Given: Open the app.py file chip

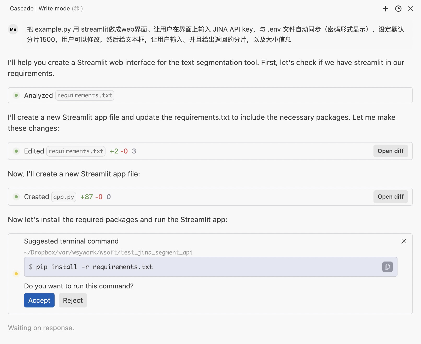Looking at the screenshot, I should [x=63, y=197].
